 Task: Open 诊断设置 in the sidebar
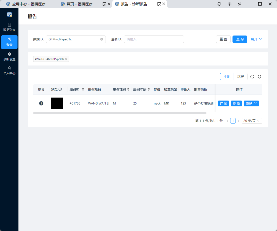point(9,56)
